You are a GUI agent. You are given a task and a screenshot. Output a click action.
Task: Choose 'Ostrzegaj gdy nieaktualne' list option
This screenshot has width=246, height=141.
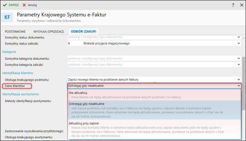(x=154, y=110)
